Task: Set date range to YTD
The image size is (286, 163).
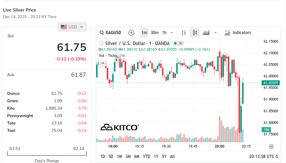Action: pyautogui.click(x=147, y=156)
